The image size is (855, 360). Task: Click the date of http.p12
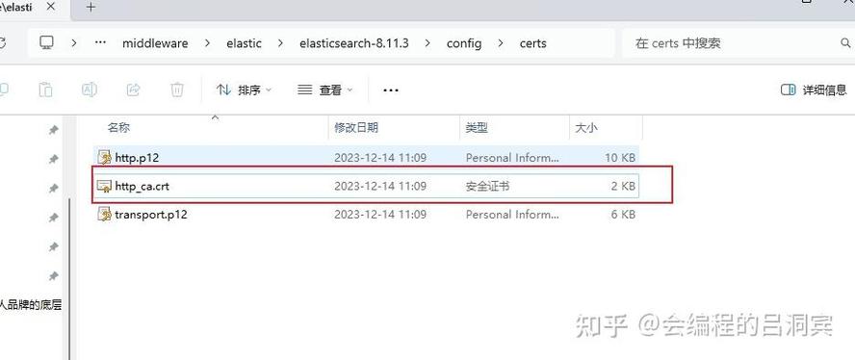click(x=380, y=158)
